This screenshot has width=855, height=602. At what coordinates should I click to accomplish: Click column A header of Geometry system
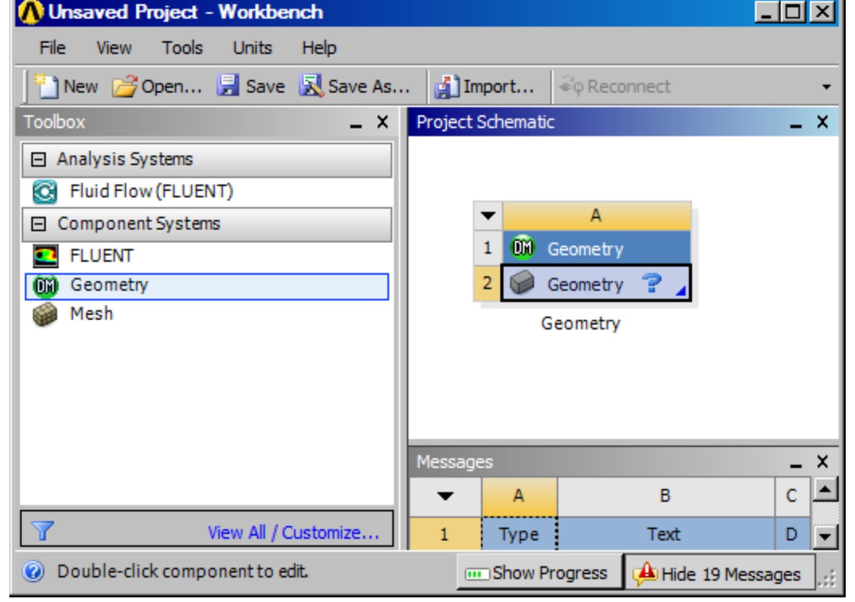[596, 215]
